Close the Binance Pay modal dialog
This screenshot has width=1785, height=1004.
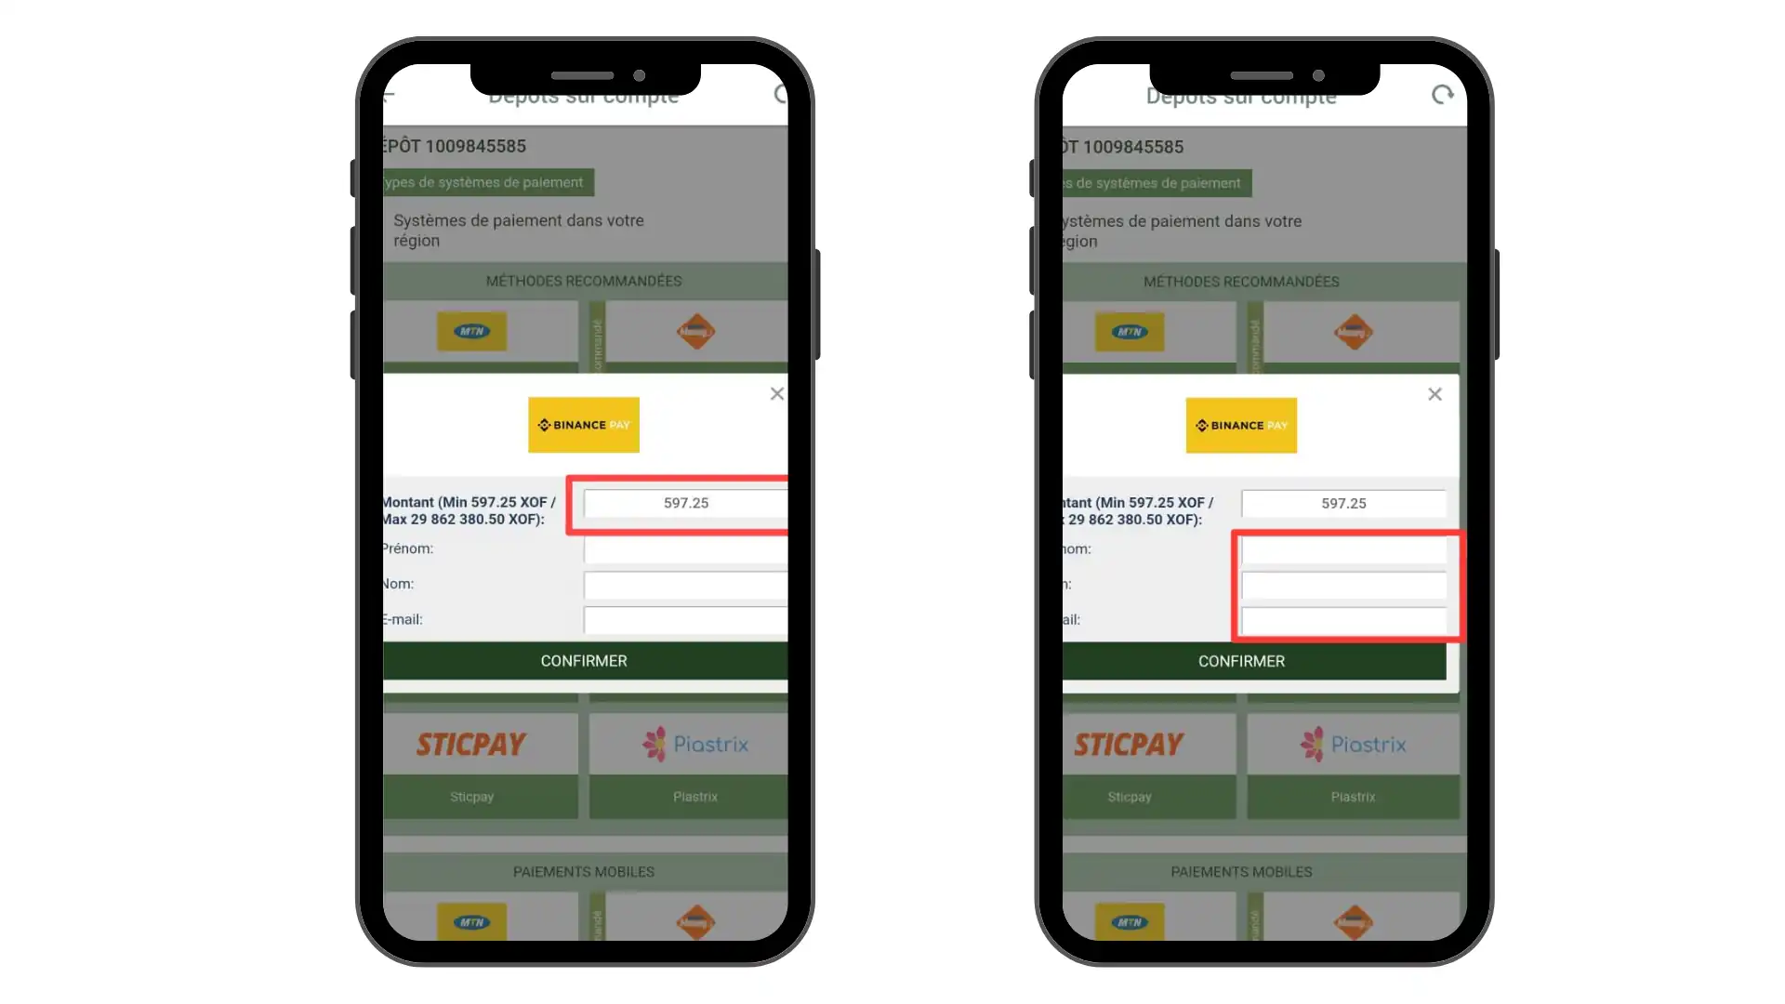pyautogui.click(x=777, y=393)
